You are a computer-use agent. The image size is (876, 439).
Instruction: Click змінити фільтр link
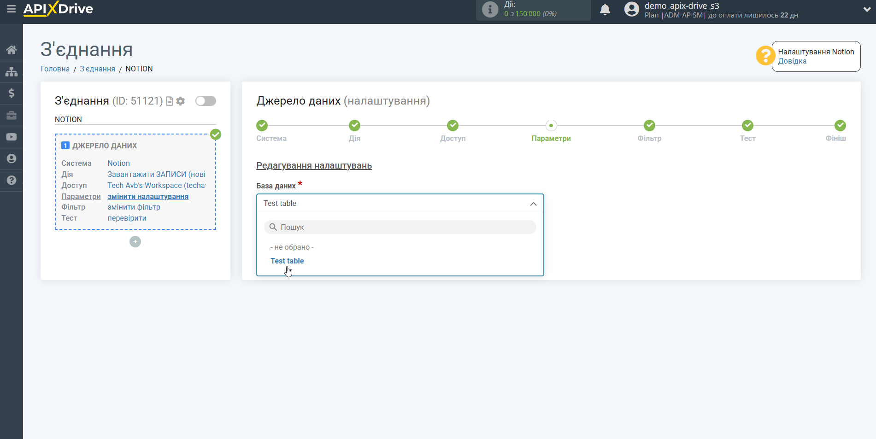[x=134, y=207]
